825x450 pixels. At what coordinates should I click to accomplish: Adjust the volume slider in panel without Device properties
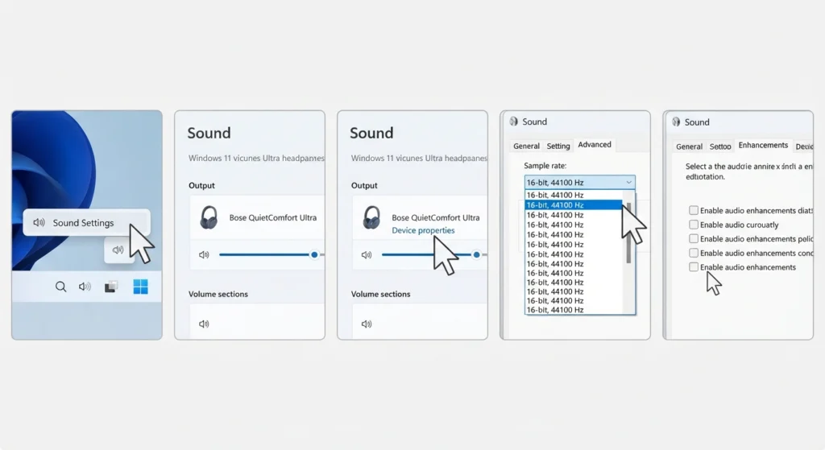click(x=272, y=254)
